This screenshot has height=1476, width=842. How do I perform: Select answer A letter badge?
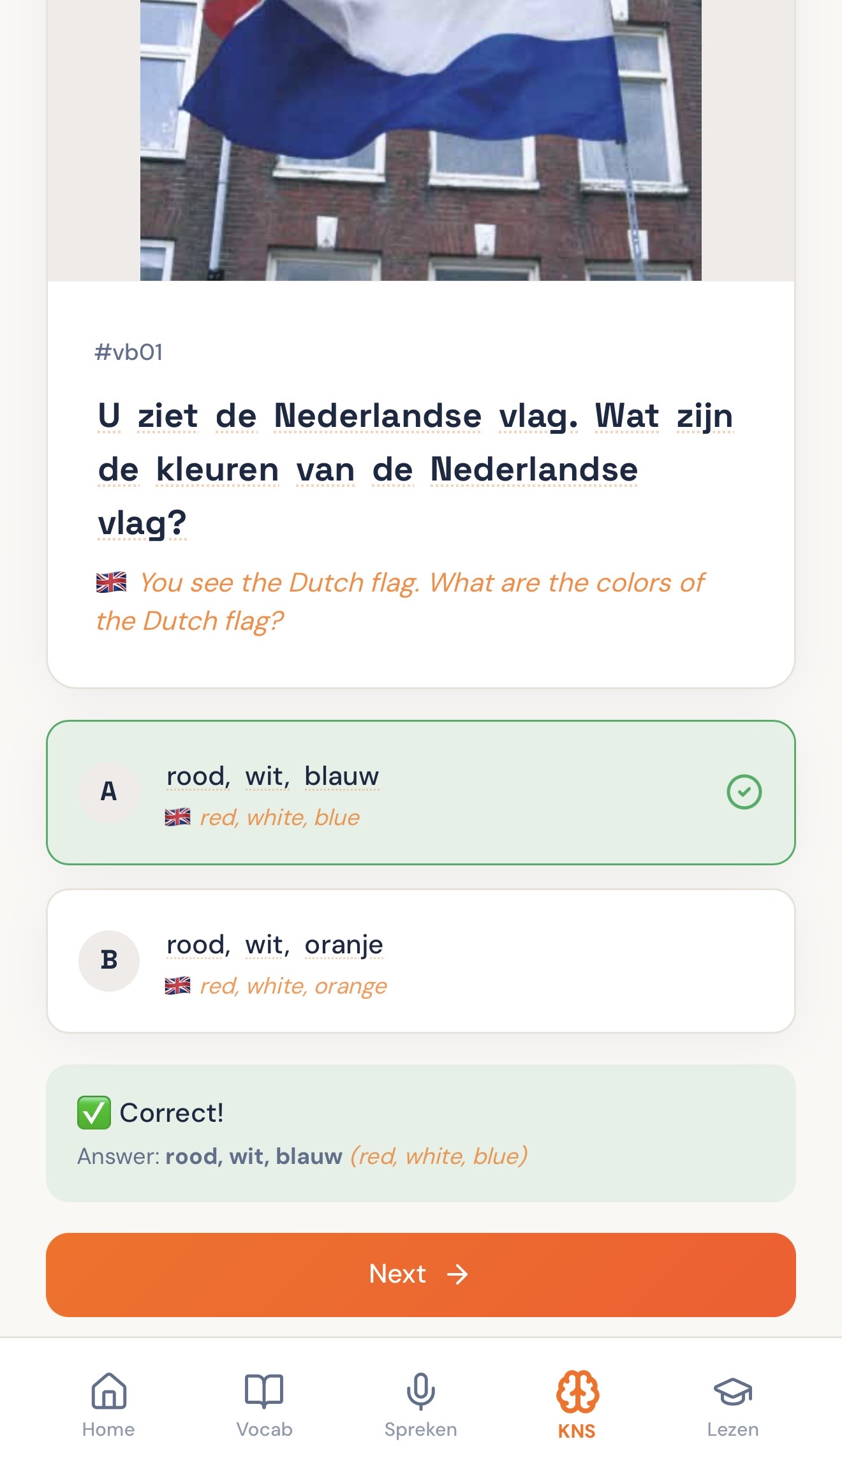(x=109, y=792)
